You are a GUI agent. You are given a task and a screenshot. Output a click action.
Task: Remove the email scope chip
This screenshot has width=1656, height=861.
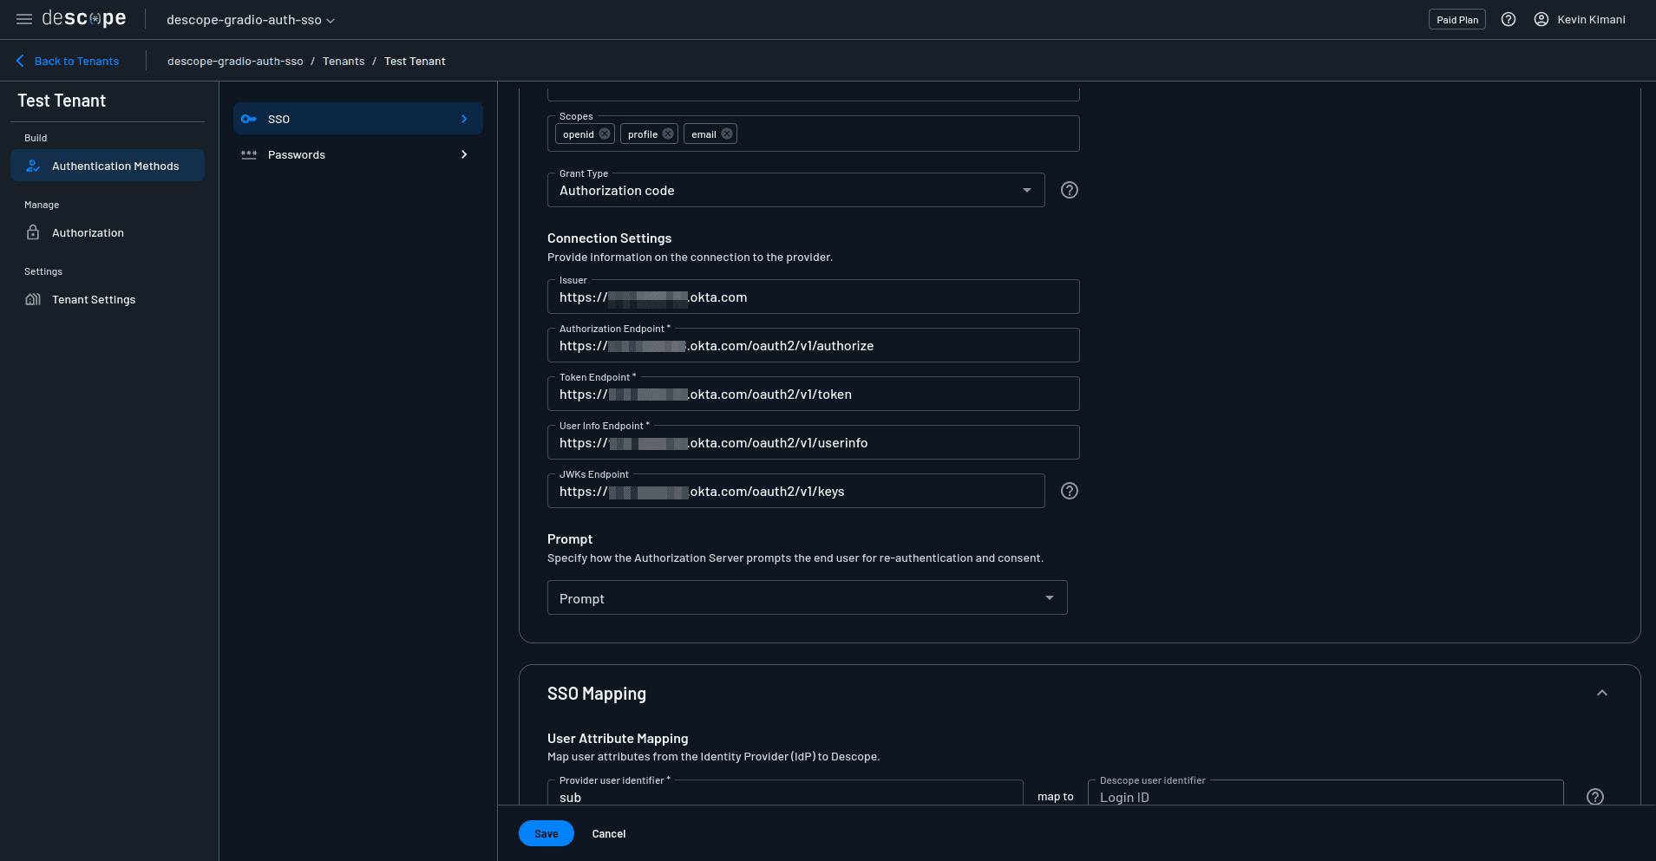tap(727, 134)
